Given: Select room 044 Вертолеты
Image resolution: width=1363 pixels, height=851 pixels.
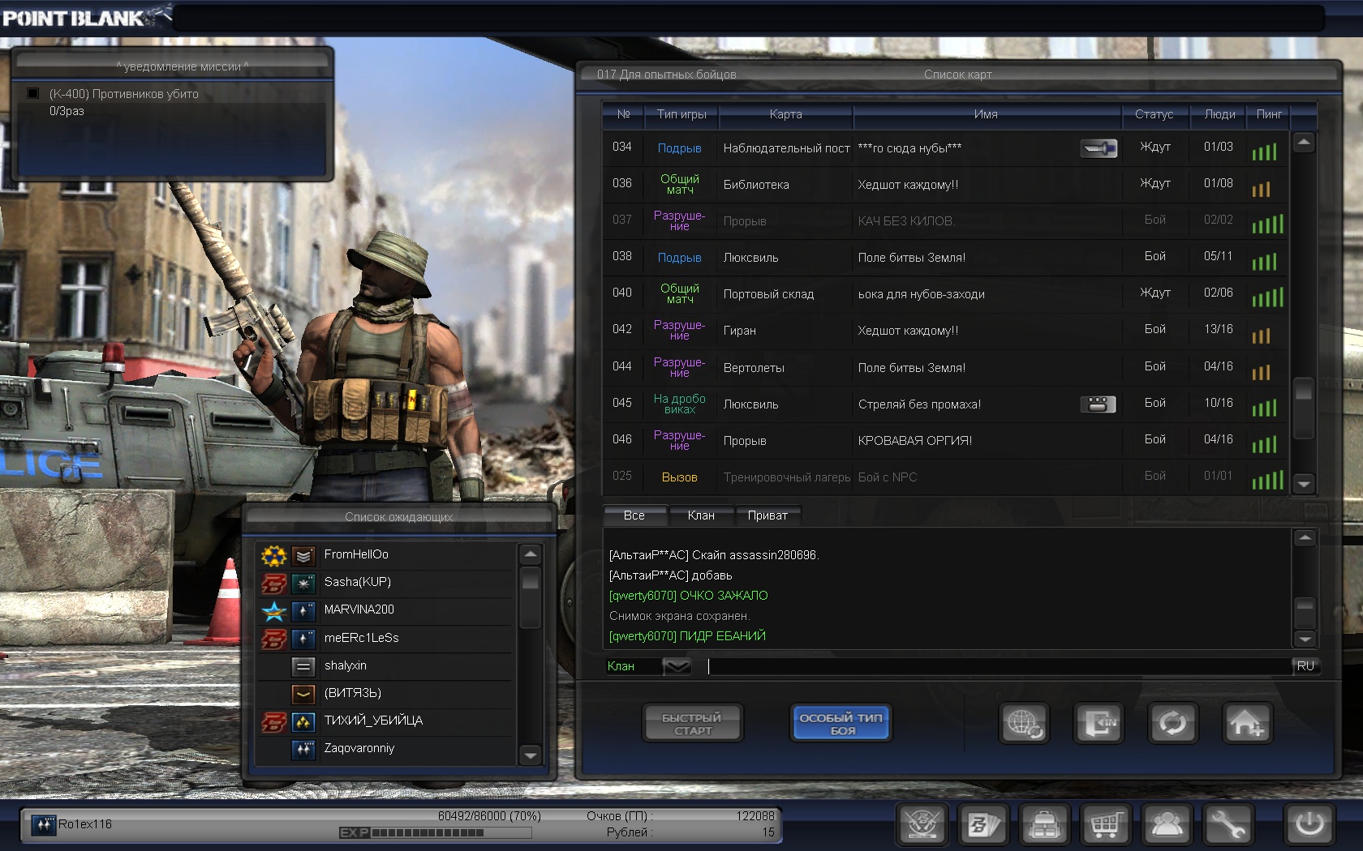Looking at the screenshot, I should [x=944, y=368].
